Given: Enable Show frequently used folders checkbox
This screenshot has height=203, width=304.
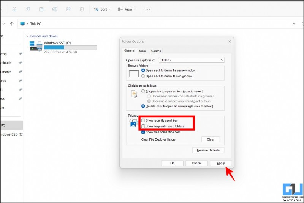Looking at the screenshot, I should (x=143, y=126).
